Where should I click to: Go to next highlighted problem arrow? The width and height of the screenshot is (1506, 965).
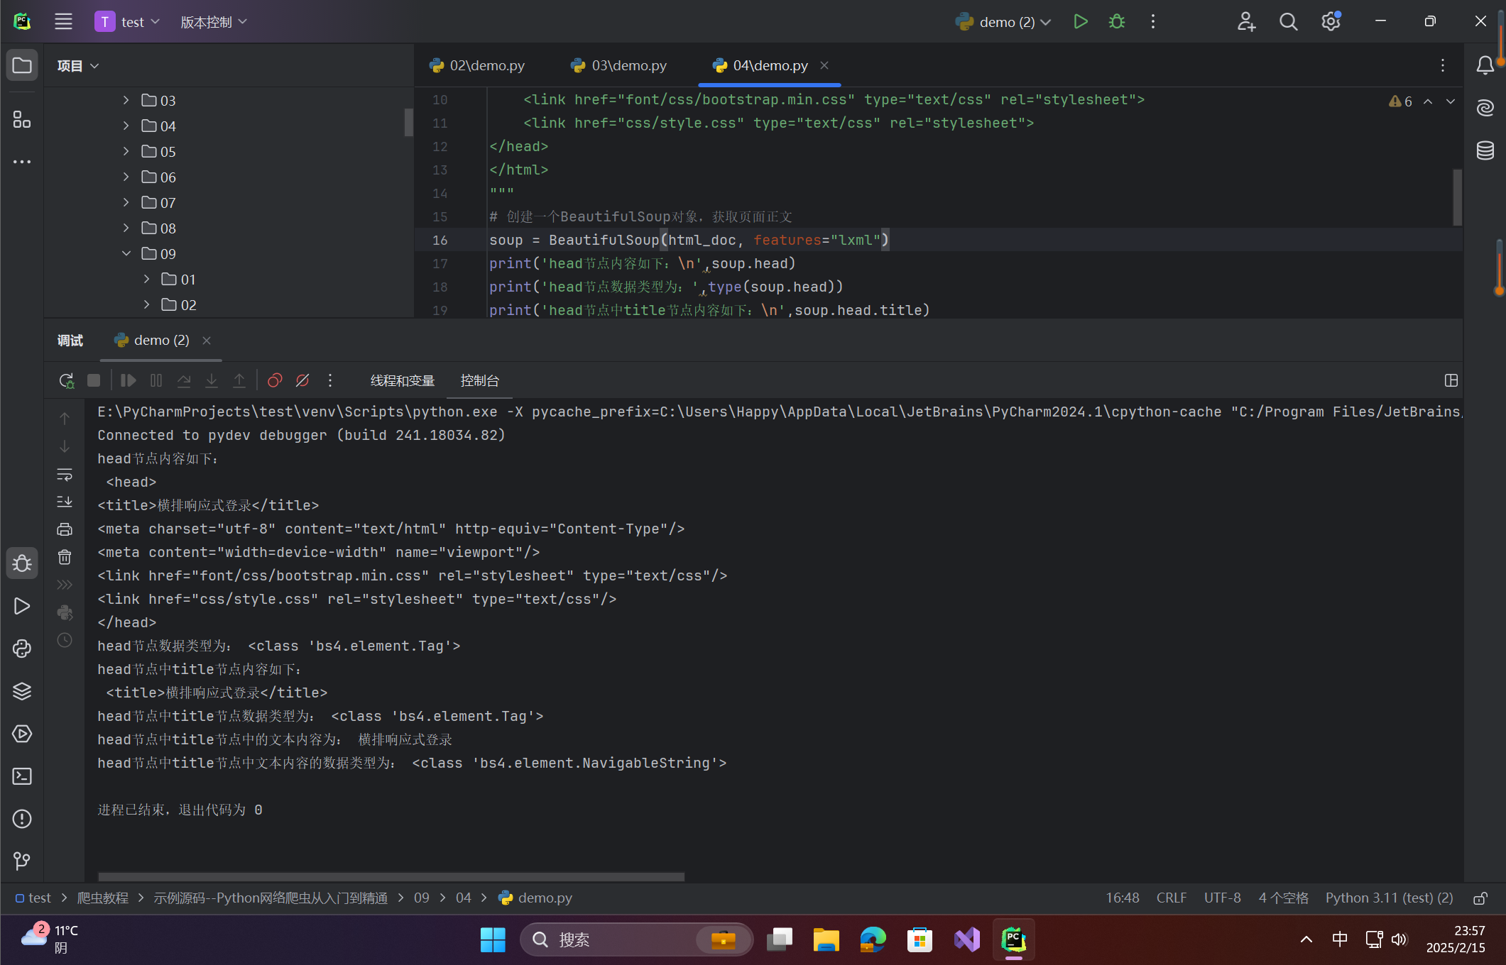[x=1451, y=101]
